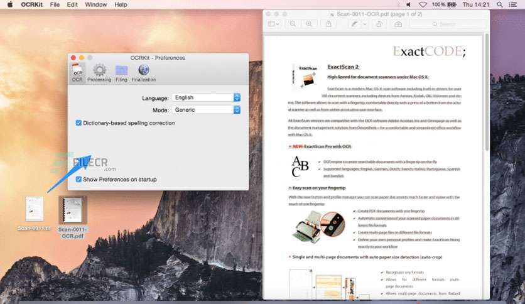Open the Wi-Fi status menu
Image resolution: width=525 pixels, height=304 pixels.
[423, 4]
